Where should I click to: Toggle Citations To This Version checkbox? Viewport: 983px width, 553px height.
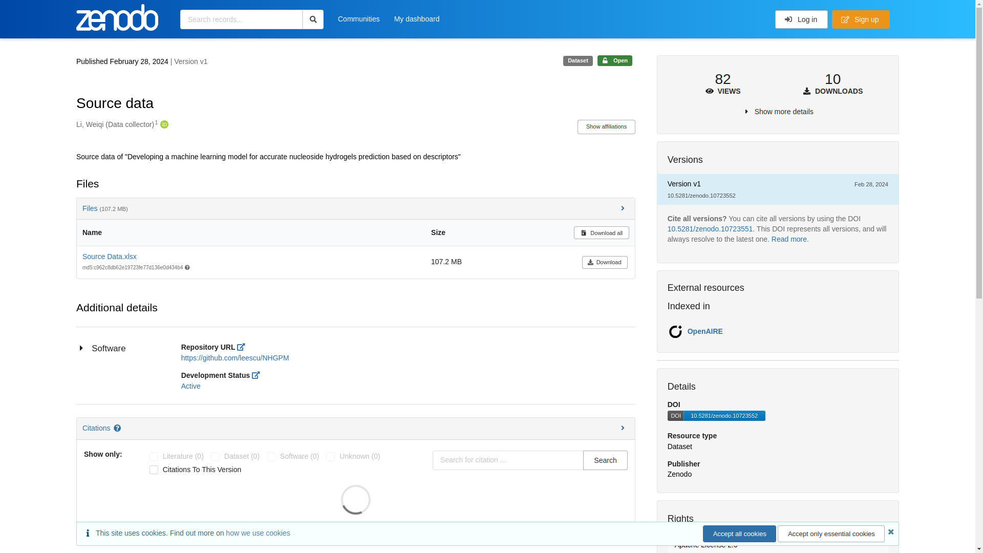pos(154,470)
